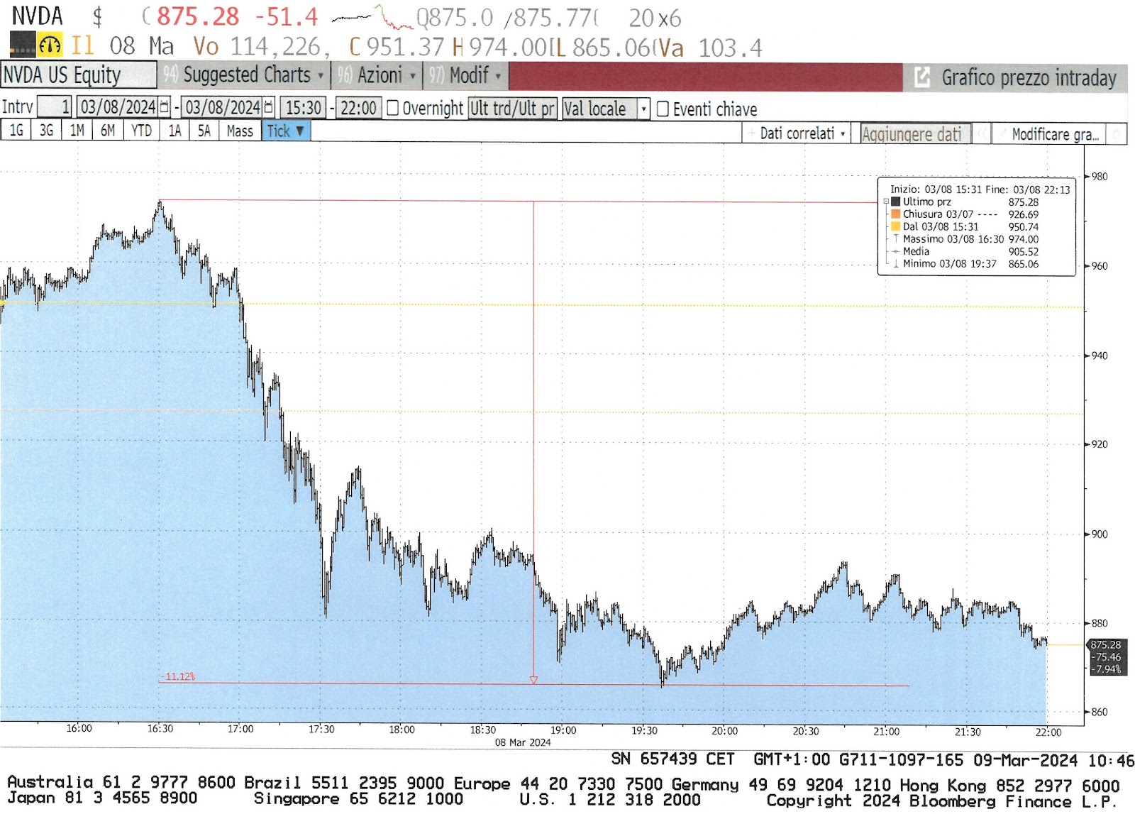This screenshot has height=814, width=1135.
Task: Enable the Overnight checkbox
Action: point(392,108)
